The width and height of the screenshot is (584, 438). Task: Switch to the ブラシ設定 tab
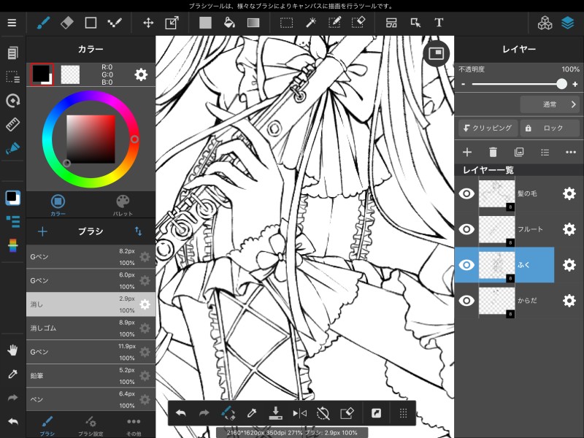91,426
